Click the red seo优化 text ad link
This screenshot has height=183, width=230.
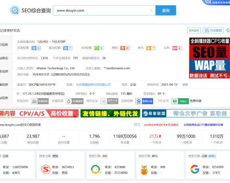coord(161,125)
